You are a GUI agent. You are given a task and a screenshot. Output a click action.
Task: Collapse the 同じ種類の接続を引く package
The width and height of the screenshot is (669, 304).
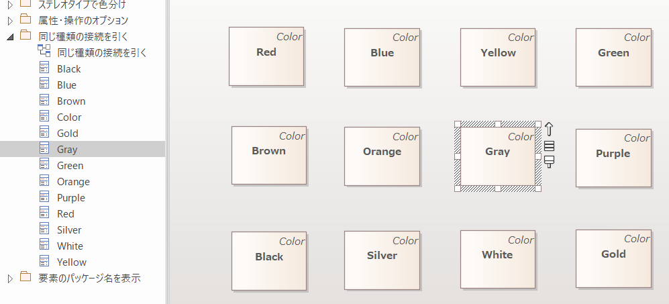point(10,36)
